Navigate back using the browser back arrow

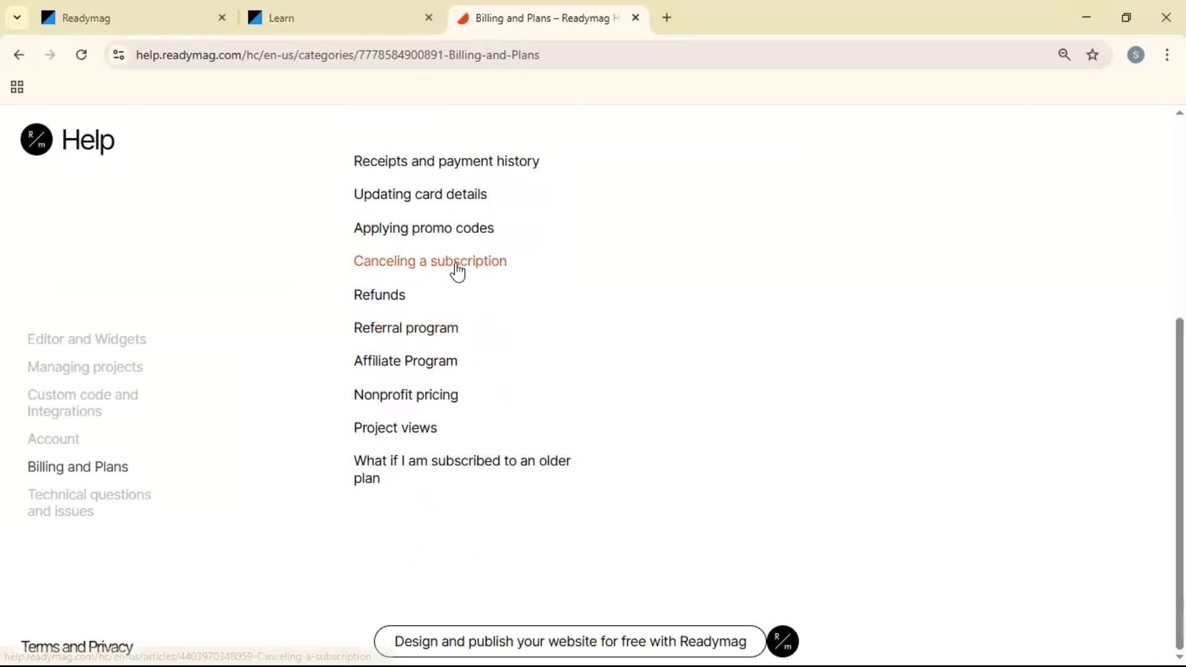tap(19, 54)
